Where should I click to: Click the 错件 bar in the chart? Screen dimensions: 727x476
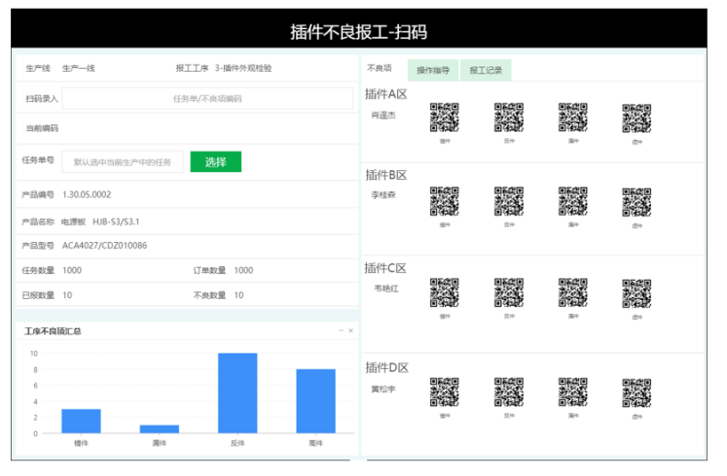pos(81,421)
